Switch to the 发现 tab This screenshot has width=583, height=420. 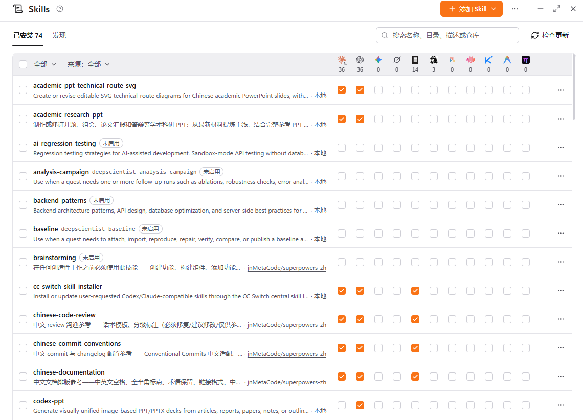tap(59, 36)
